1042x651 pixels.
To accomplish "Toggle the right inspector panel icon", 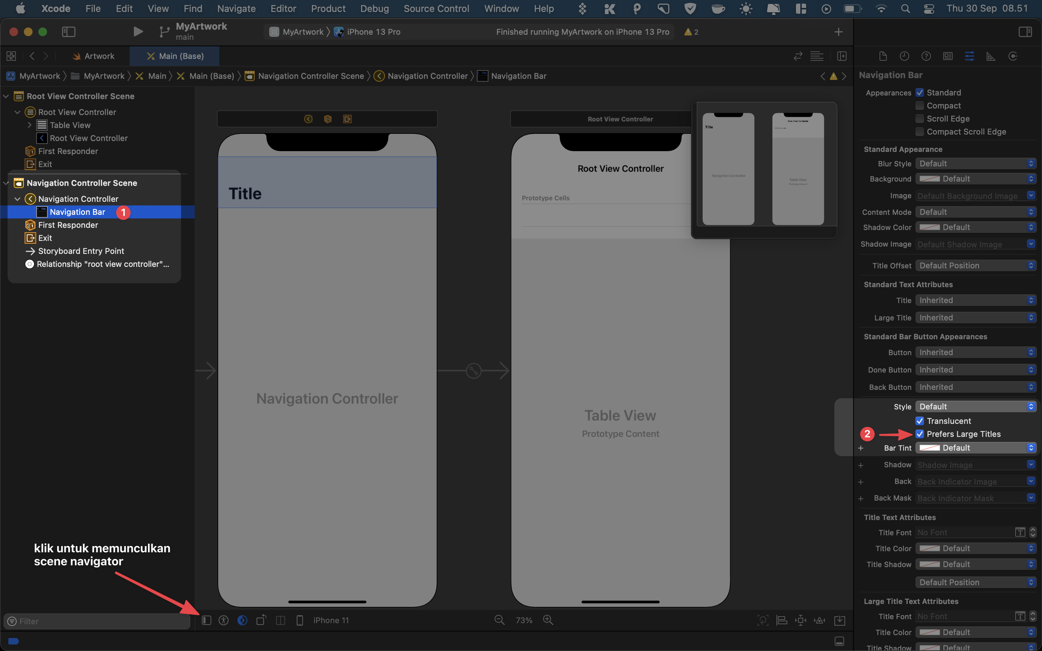I will coord(1025,31).
